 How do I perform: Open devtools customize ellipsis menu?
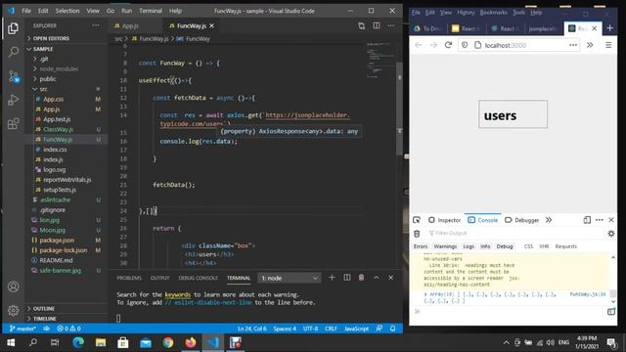point(600,220)
